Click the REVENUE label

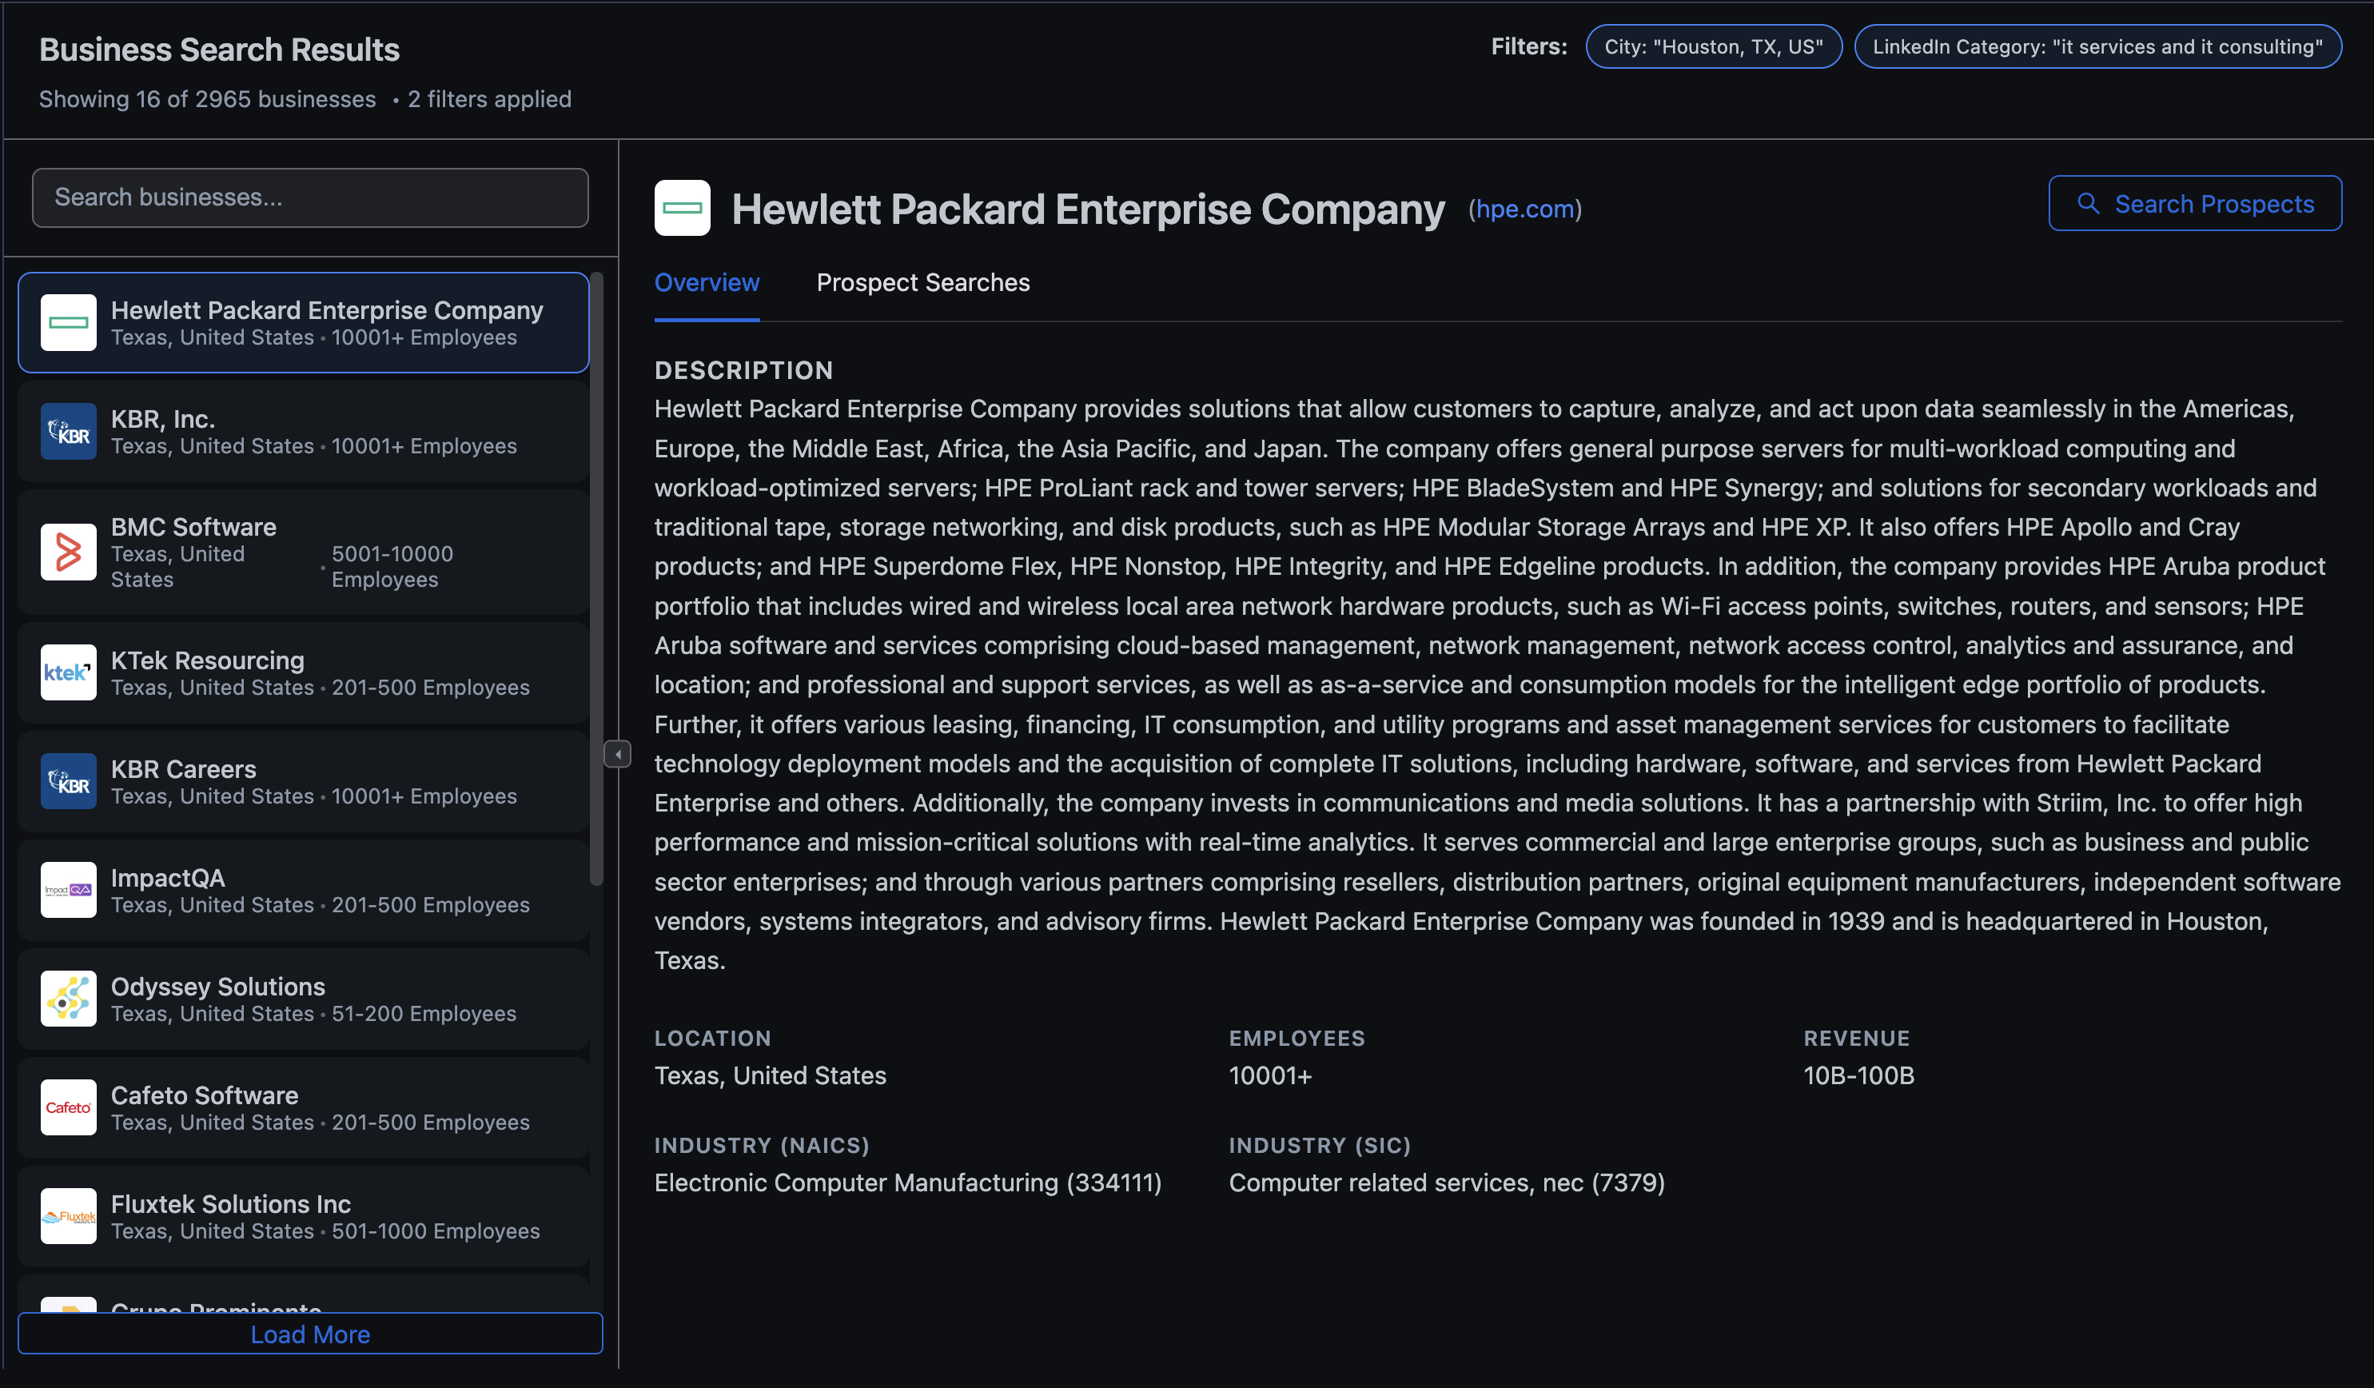point(1857,1039)
